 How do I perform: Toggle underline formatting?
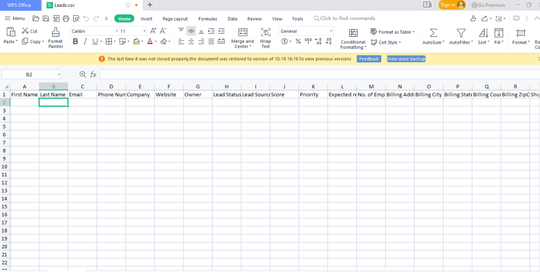pos(94,42)
